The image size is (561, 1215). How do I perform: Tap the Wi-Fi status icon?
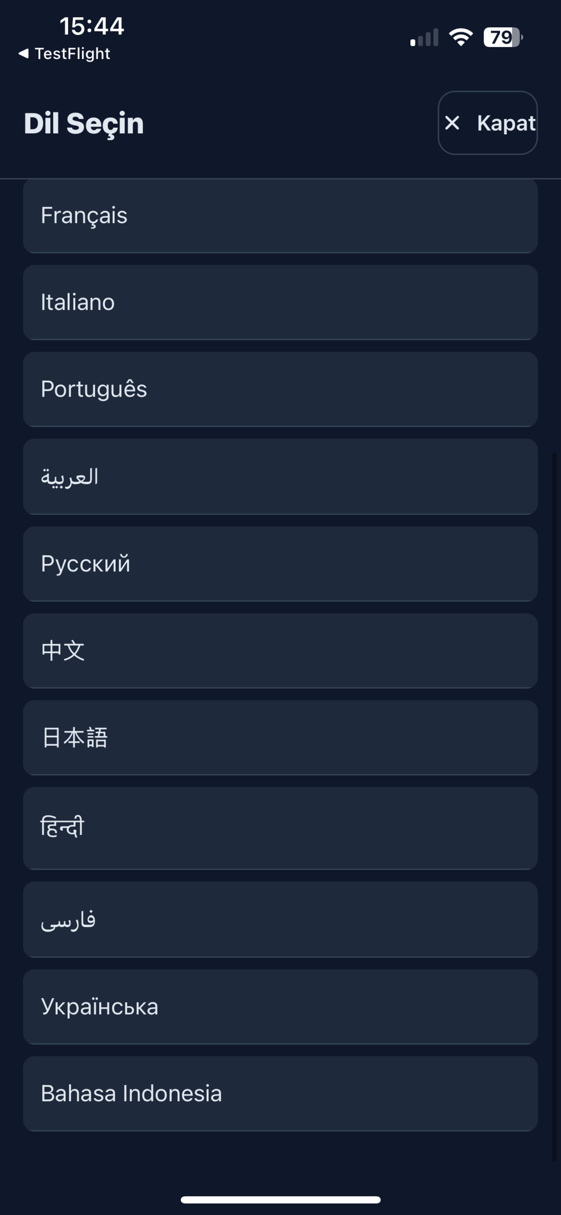tap(460, 37)
